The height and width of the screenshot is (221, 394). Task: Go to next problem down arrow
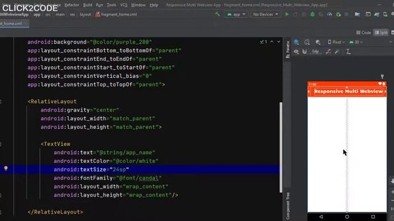(x=279, y=42)
